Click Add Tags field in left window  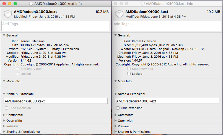click(56, 26)
